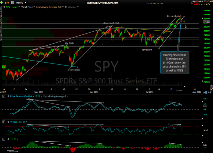Image resolution: width=213 pixels, height=153 pixels.
Task: Click the 232.00 price axis label
Action: point(206,82)
